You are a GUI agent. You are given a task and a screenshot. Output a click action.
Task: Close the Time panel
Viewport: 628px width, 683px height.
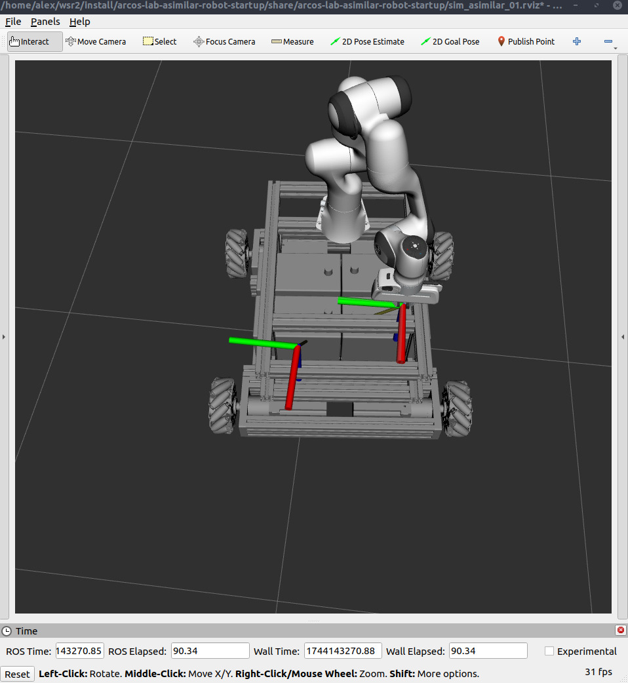[x=620, y=630]
